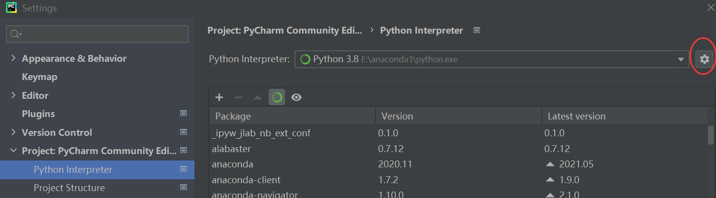Open the interpreter gear settings button

(704, 59)
